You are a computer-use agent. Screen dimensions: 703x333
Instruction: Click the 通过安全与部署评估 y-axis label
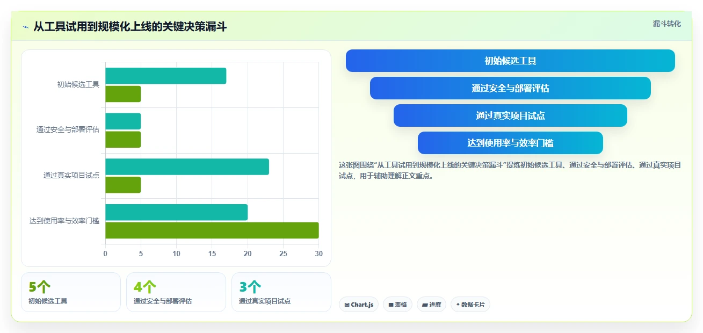click(x=68, y=130)
